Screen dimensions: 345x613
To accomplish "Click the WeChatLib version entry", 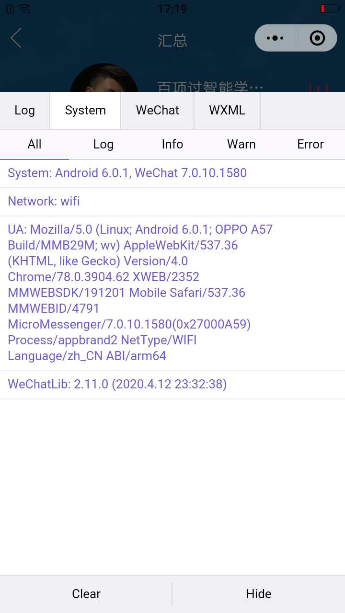I will click(x=117, y=384).
